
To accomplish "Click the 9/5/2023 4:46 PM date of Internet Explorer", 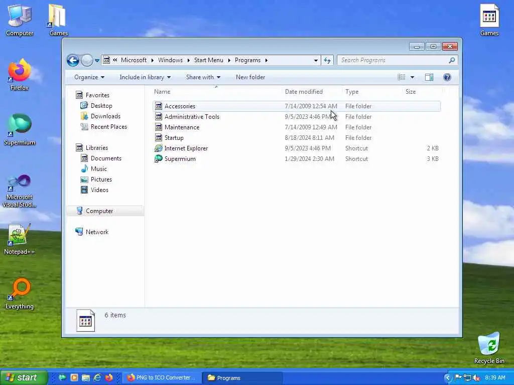I will [308, 148].
